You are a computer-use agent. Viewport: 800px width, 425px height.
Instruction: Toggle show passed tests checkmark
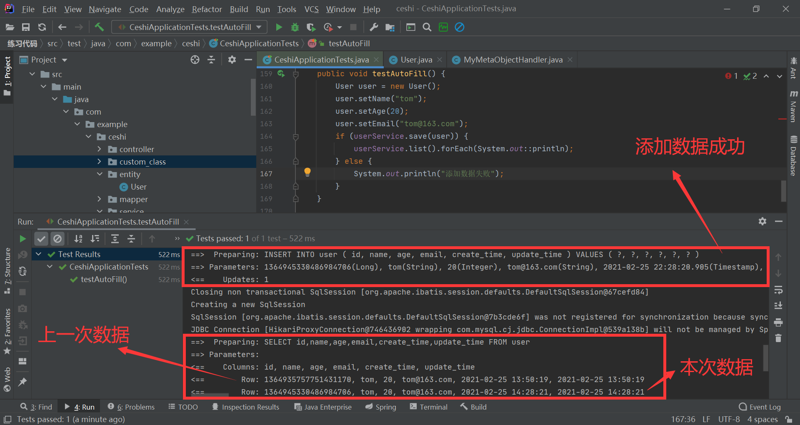pyautogui.click(x=41, y=238)
